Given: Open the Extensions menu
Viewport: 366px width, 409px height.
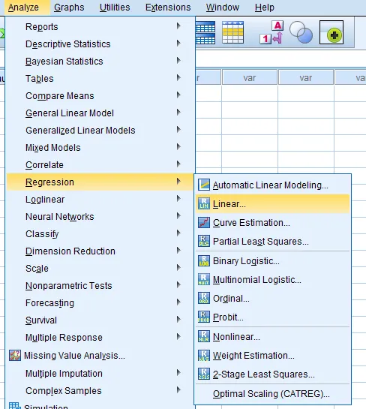Looking at the screenshot, I should click(168, 8).
